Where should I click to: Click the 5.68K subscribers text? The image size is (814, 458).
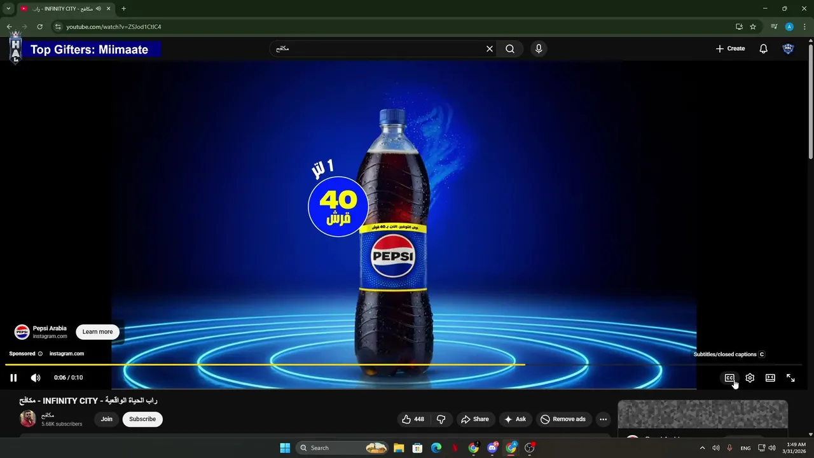[62, 424]
